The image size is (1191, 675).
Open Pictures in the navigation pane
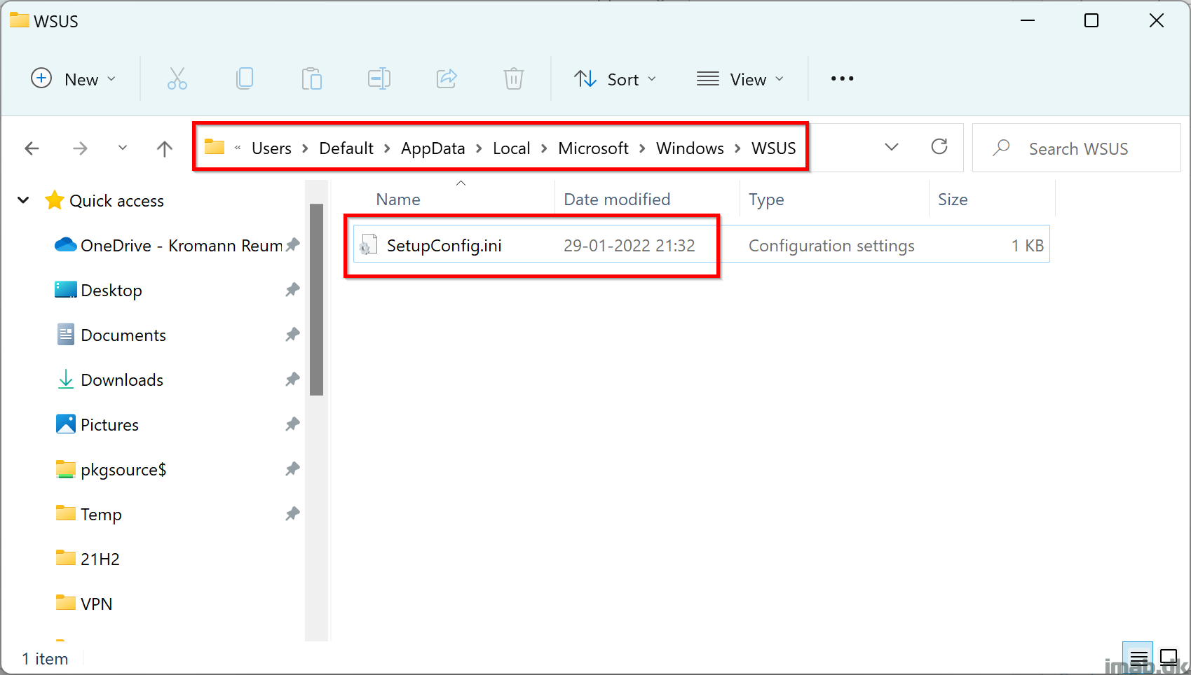[109, 425]
